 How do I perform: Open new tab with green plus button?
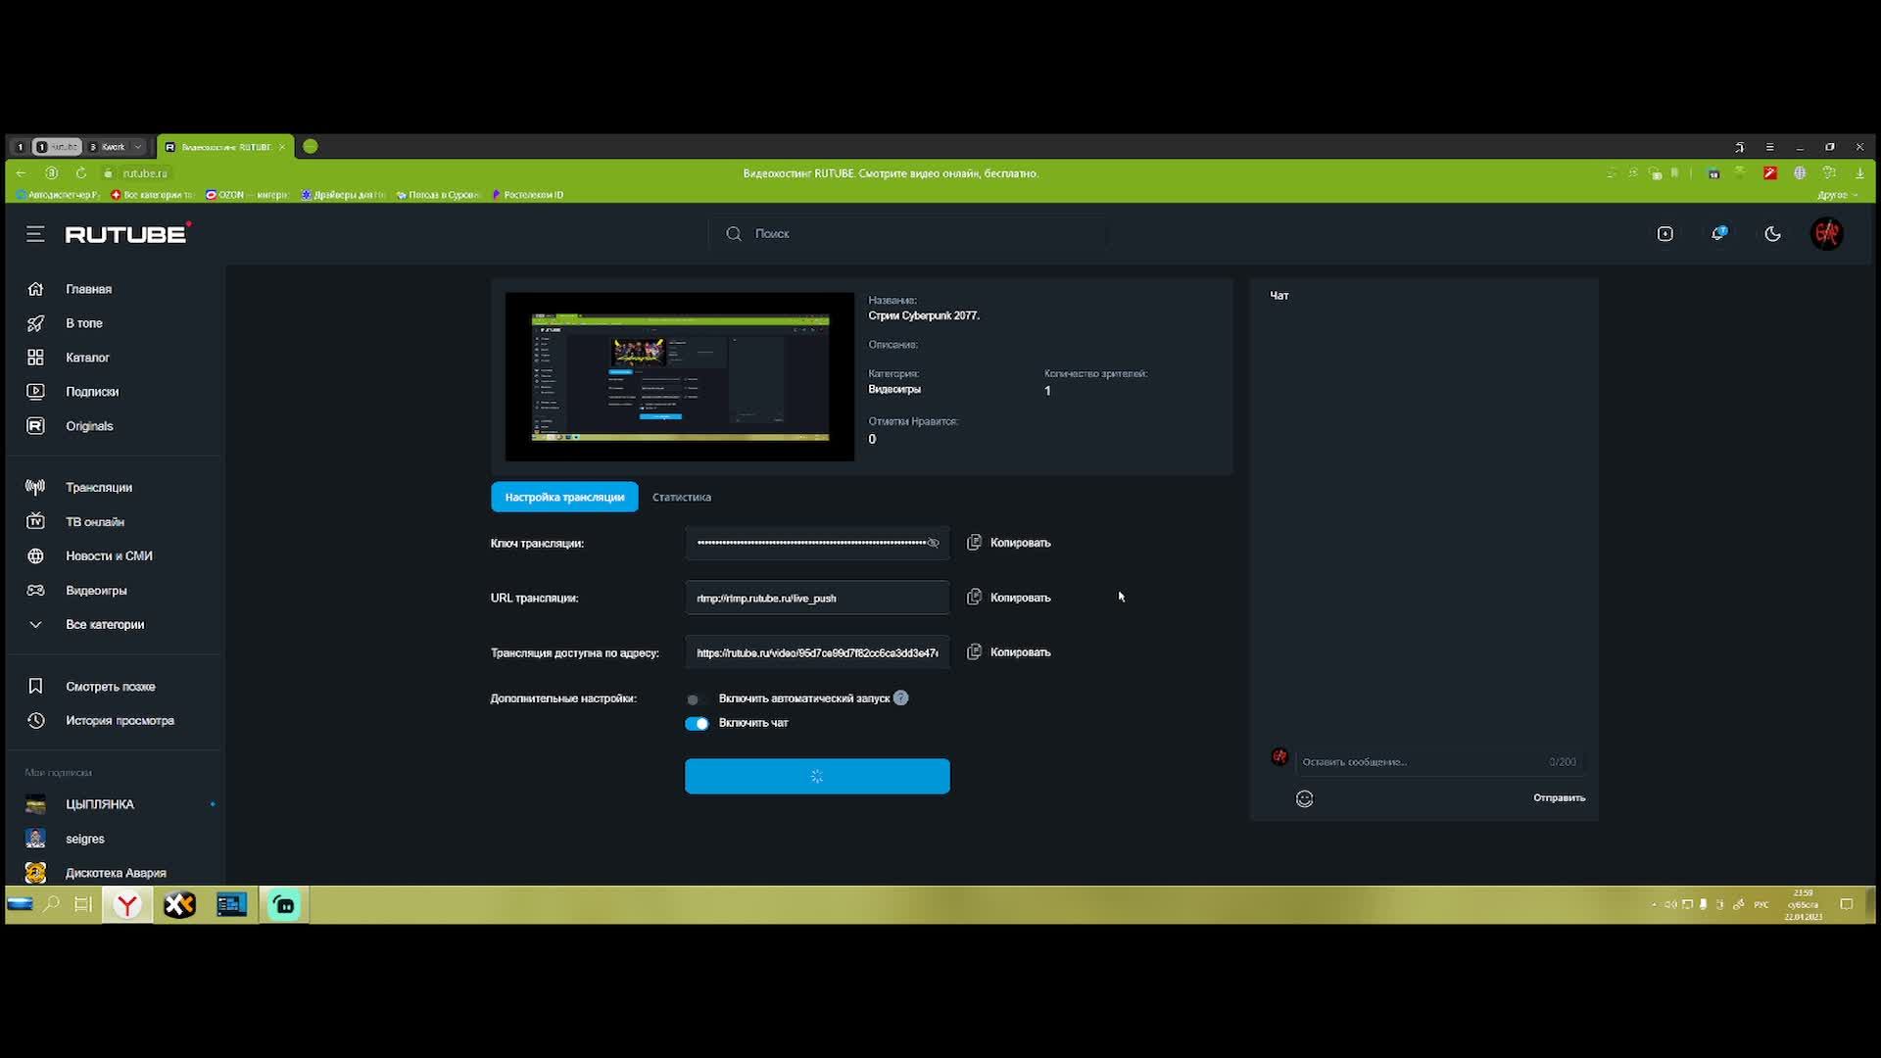[x=311, y=146]
